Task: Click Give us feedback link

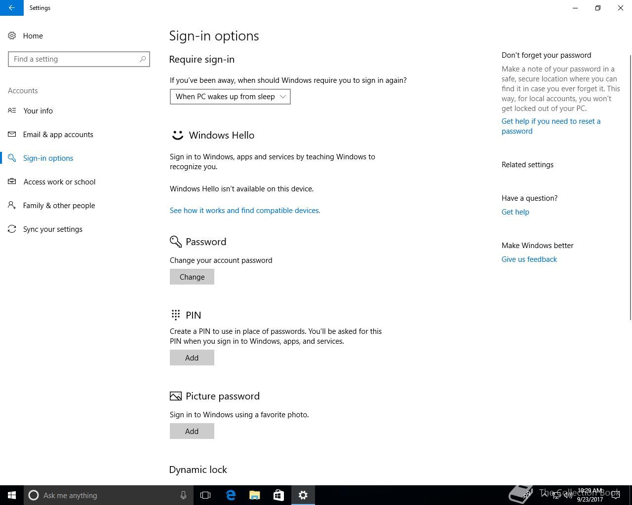Action: tap(529, 259)
